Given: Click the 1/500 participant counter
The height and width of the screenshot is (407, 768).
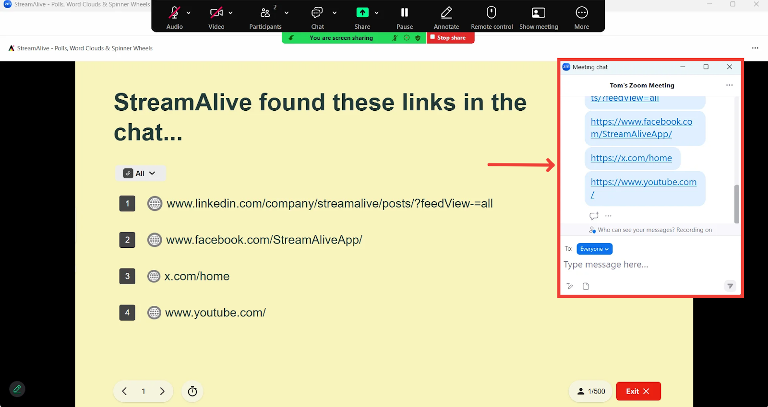Looking at the screenshot, I should coord(591,391).
